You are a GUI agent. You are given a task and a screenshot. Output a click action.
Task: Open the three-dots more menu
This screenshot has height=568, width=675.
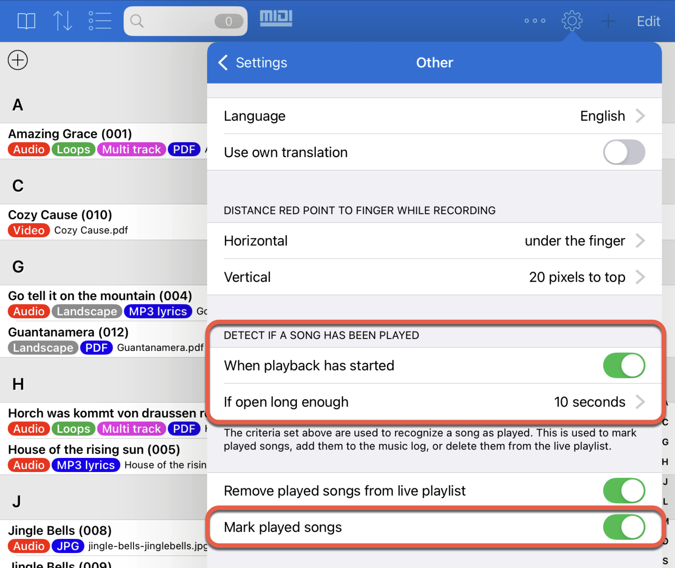[x=535, y=21]
